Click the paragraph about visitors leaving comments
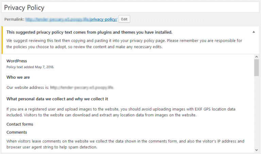This screenshot has height=154, width=261. coord(125,144)
